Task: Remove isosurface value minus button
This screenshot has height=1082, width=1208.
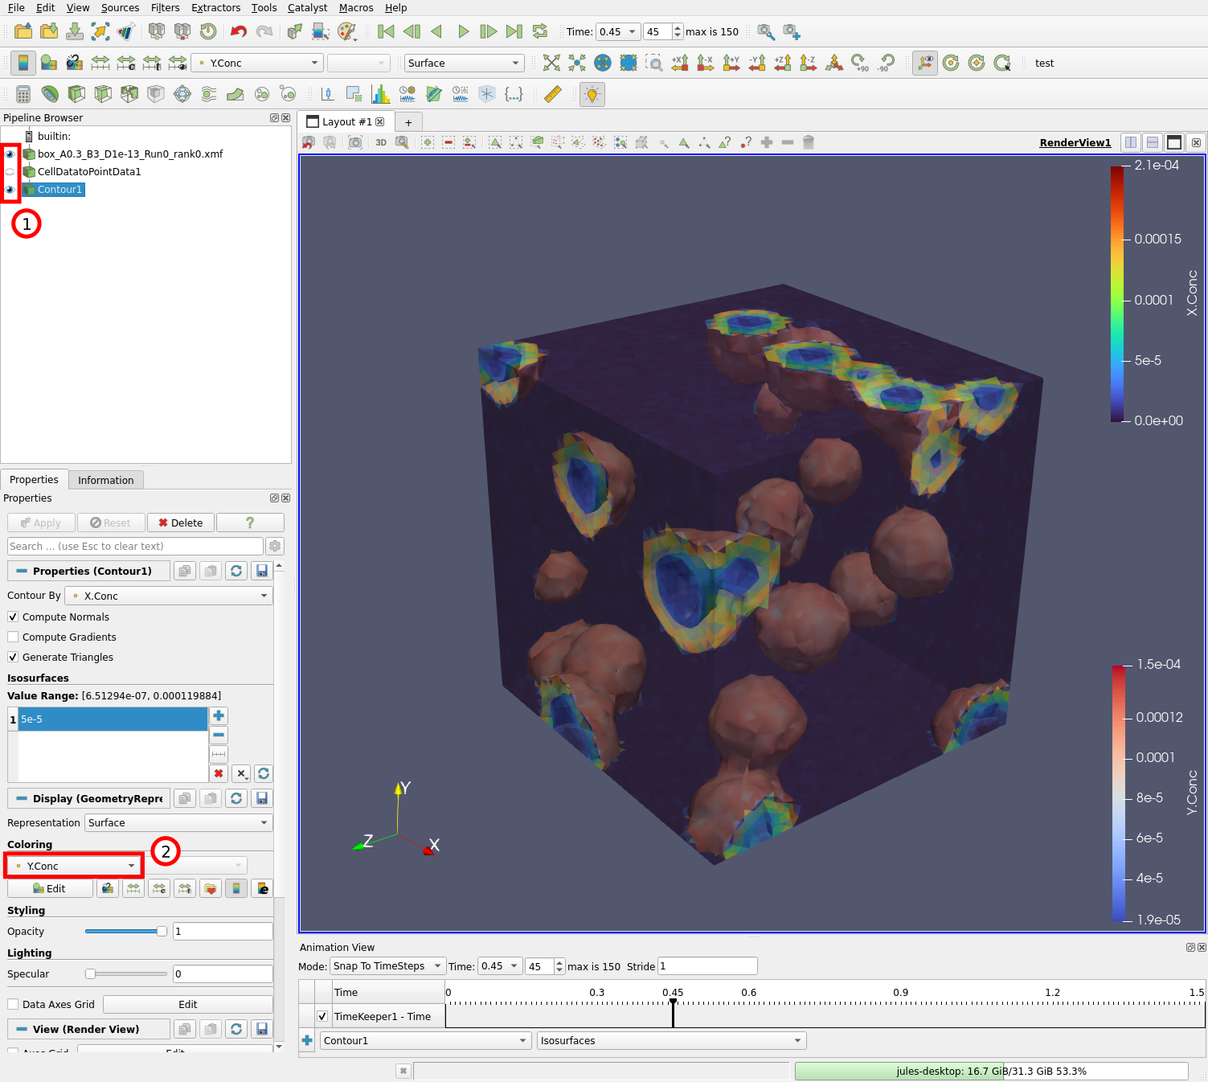Action: (x=219, y=735)
